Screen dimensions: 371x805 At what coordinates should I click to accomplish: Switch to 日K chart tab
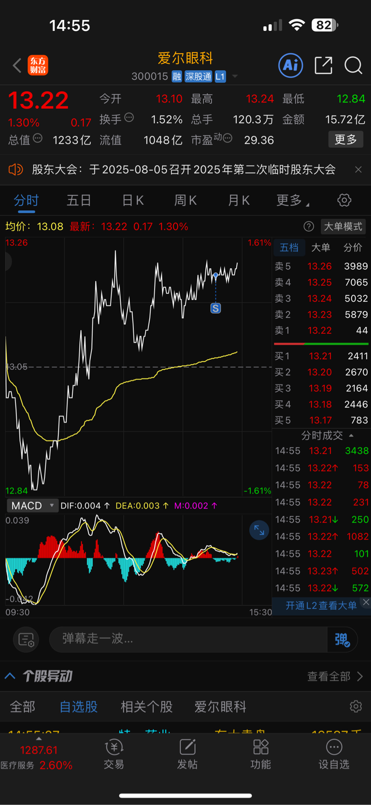[133, 200]
